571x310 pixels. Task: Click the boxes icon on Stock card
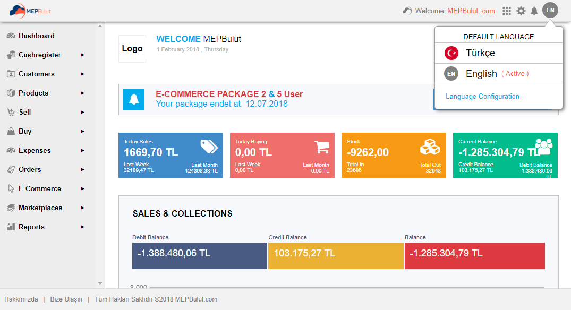pyautogui.click(x=430, y=147)
